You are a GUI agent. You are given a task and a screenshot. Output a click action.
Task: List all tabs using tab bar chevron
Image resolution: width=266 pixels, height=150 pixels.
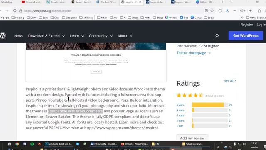point(231,2)
